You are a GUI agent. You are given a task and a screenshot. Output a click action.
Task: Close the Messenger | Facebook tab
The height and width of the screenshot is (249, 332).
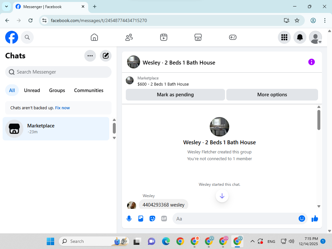(x=83, y=6)
